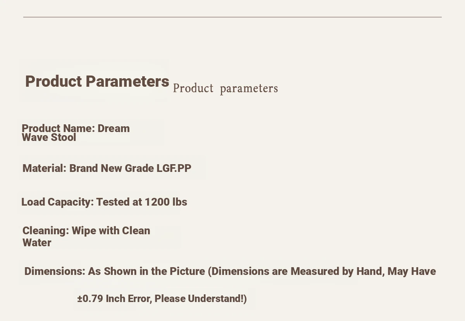Select the Tested at 1200 lbs value

142,202
